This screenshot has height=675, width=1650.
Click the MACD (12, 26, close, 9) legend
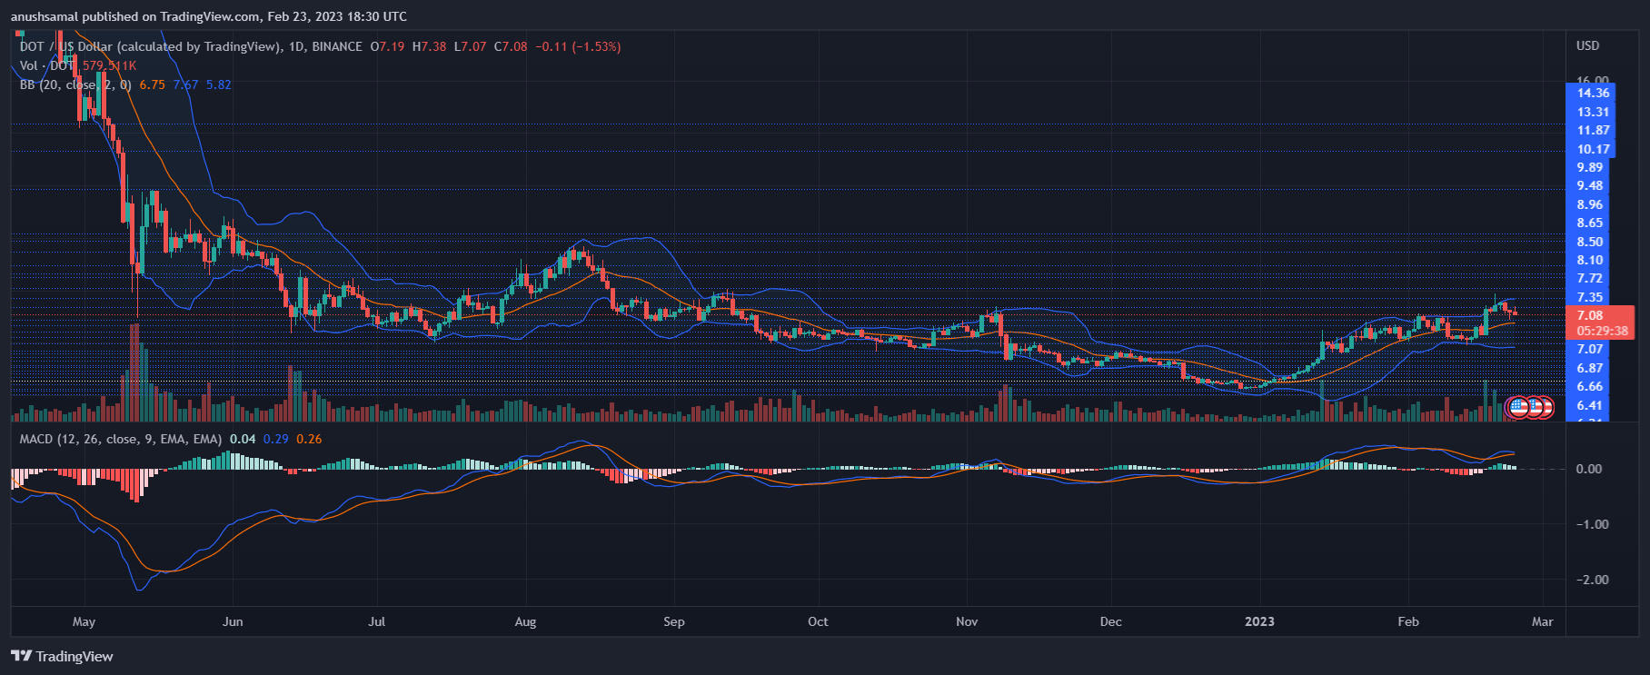click(x=120, y=439)
